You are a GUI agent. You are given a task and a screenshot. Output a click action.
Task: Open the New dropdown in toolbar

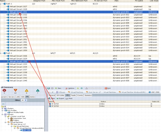click(59, 88)
